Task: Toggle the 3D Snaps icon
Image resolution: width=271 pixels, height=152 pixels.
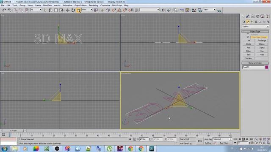Action: pos(114,10)
